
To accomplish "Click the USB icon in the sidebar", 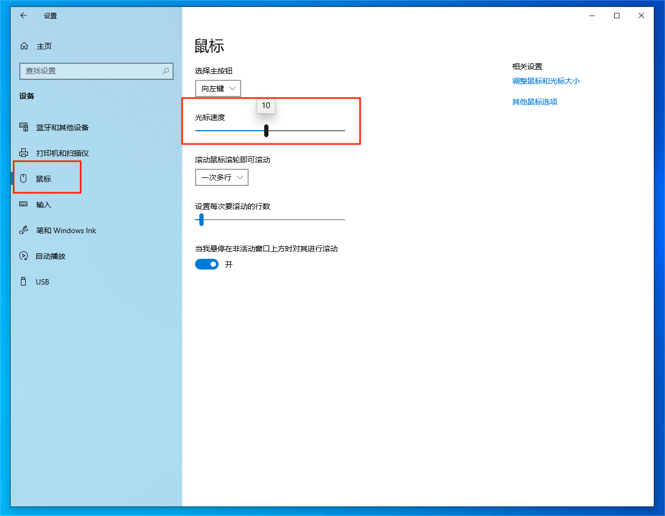I will [x=24, y=281].
